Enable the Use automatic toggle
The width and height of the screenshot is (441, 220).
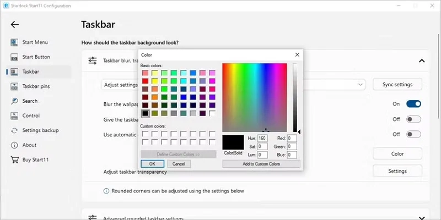pos(413,134)
